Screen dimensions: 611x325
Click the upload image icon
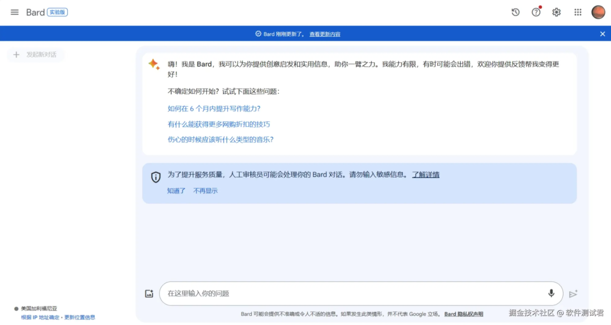coord(149,294)
